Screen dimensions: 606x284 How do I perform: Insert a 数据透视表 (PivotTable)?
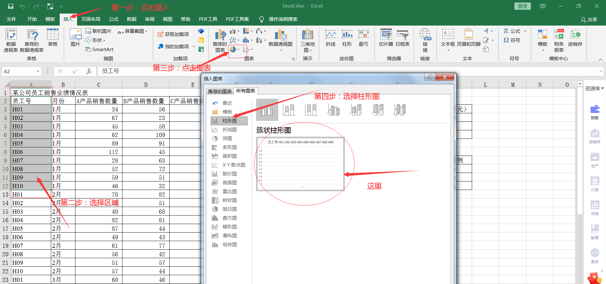pyautogui.click(x=10, y=40)
